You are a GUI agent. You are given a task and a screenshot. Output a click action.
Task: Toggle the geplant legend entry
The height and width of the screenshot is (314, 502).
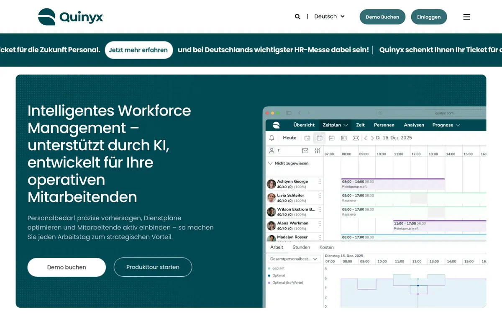[x=276, y=268]
